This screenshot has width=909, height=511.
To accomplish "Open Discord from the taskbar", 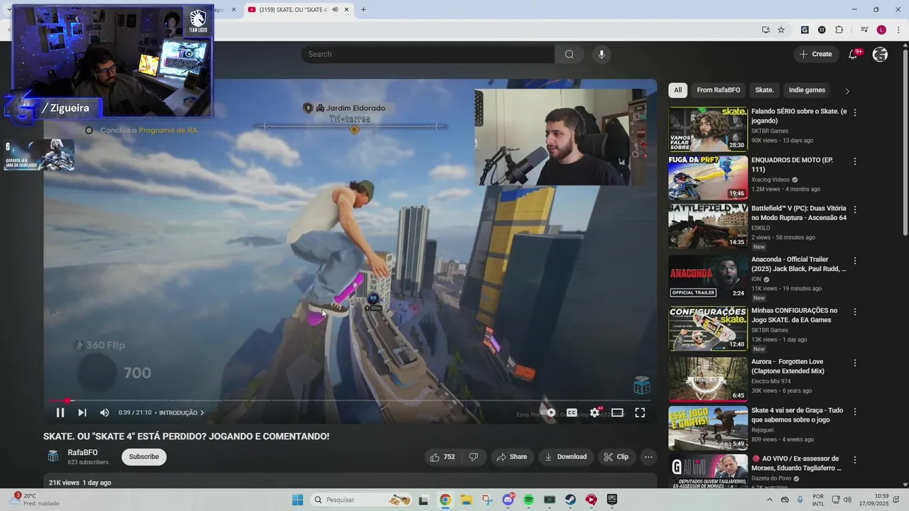I will click(x=508, y=500).
